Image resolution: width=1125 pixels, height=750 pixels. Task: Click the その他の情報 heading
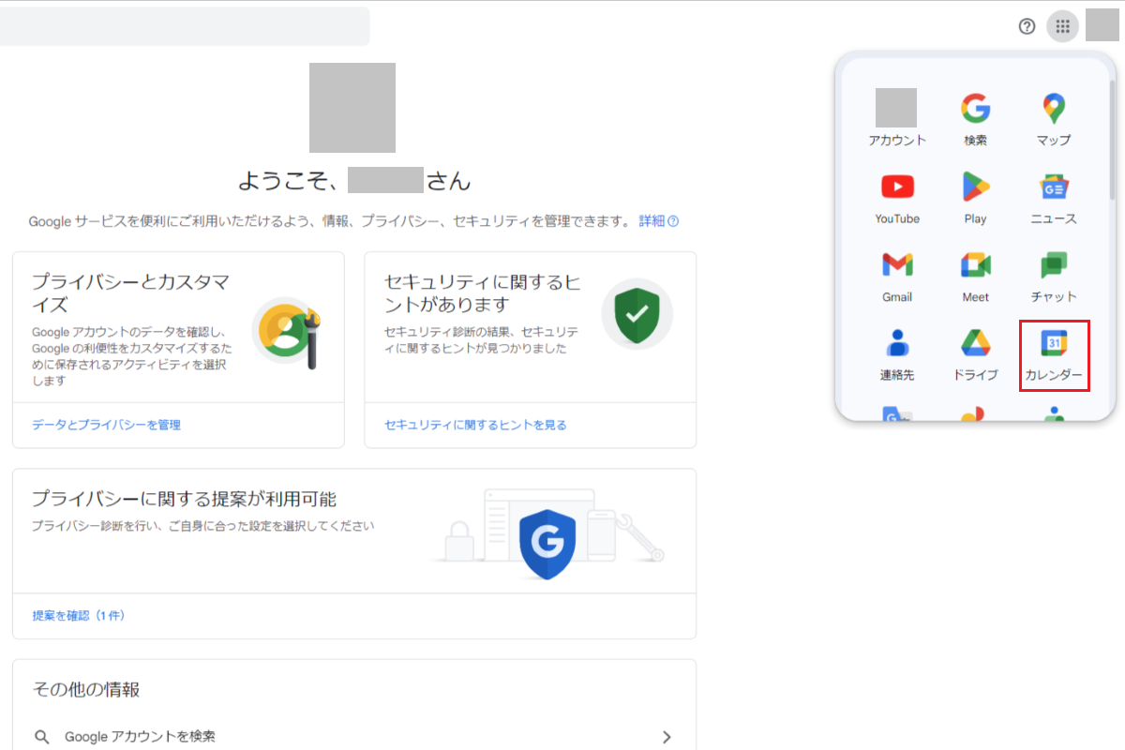(x=86, y=689)
